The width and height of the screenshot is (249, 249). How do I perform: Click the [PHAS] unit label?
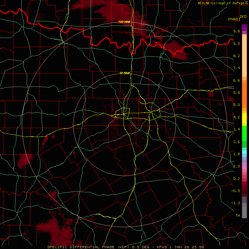pos(234,19)
